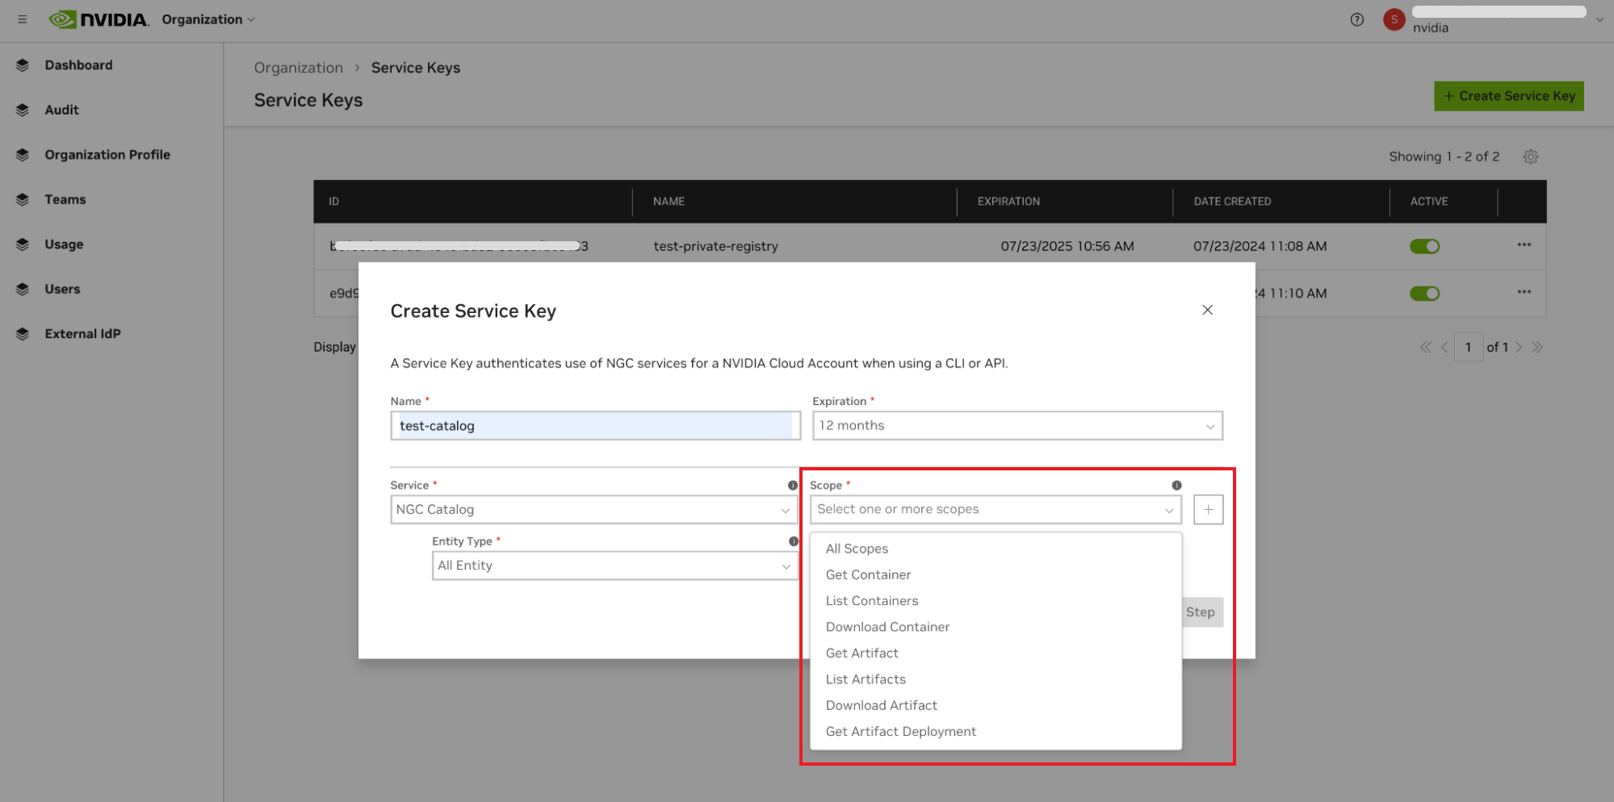Open table settings gear icon
This screenshot has height=802, width=1614.
pyautogui.click(x=1531, y=157)
